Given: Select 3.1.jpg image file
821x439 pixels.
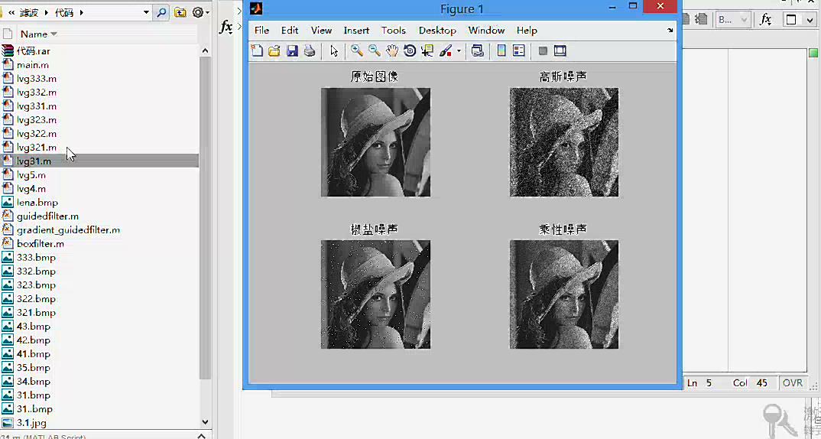Looking at the screenshot, I should [31, 422].
